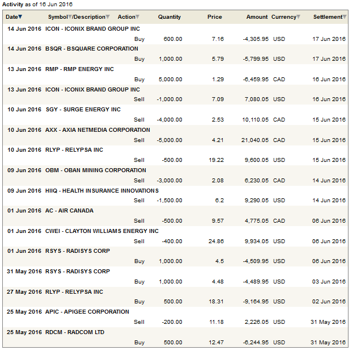Click the SGY - SURGE ENERGY INC row
The image size is (357, 350).
click(83, 110)
